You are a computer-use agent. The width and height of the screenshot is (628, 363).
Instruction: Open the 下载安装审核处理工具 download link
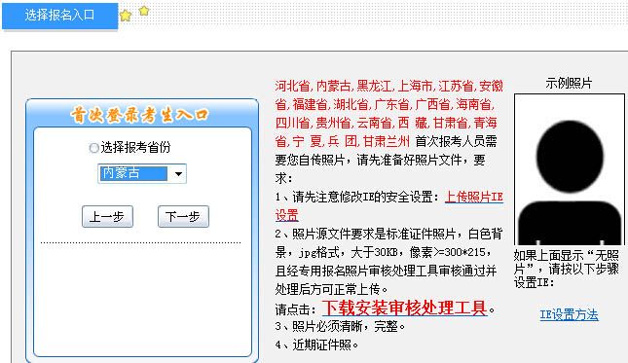point(404,309)
